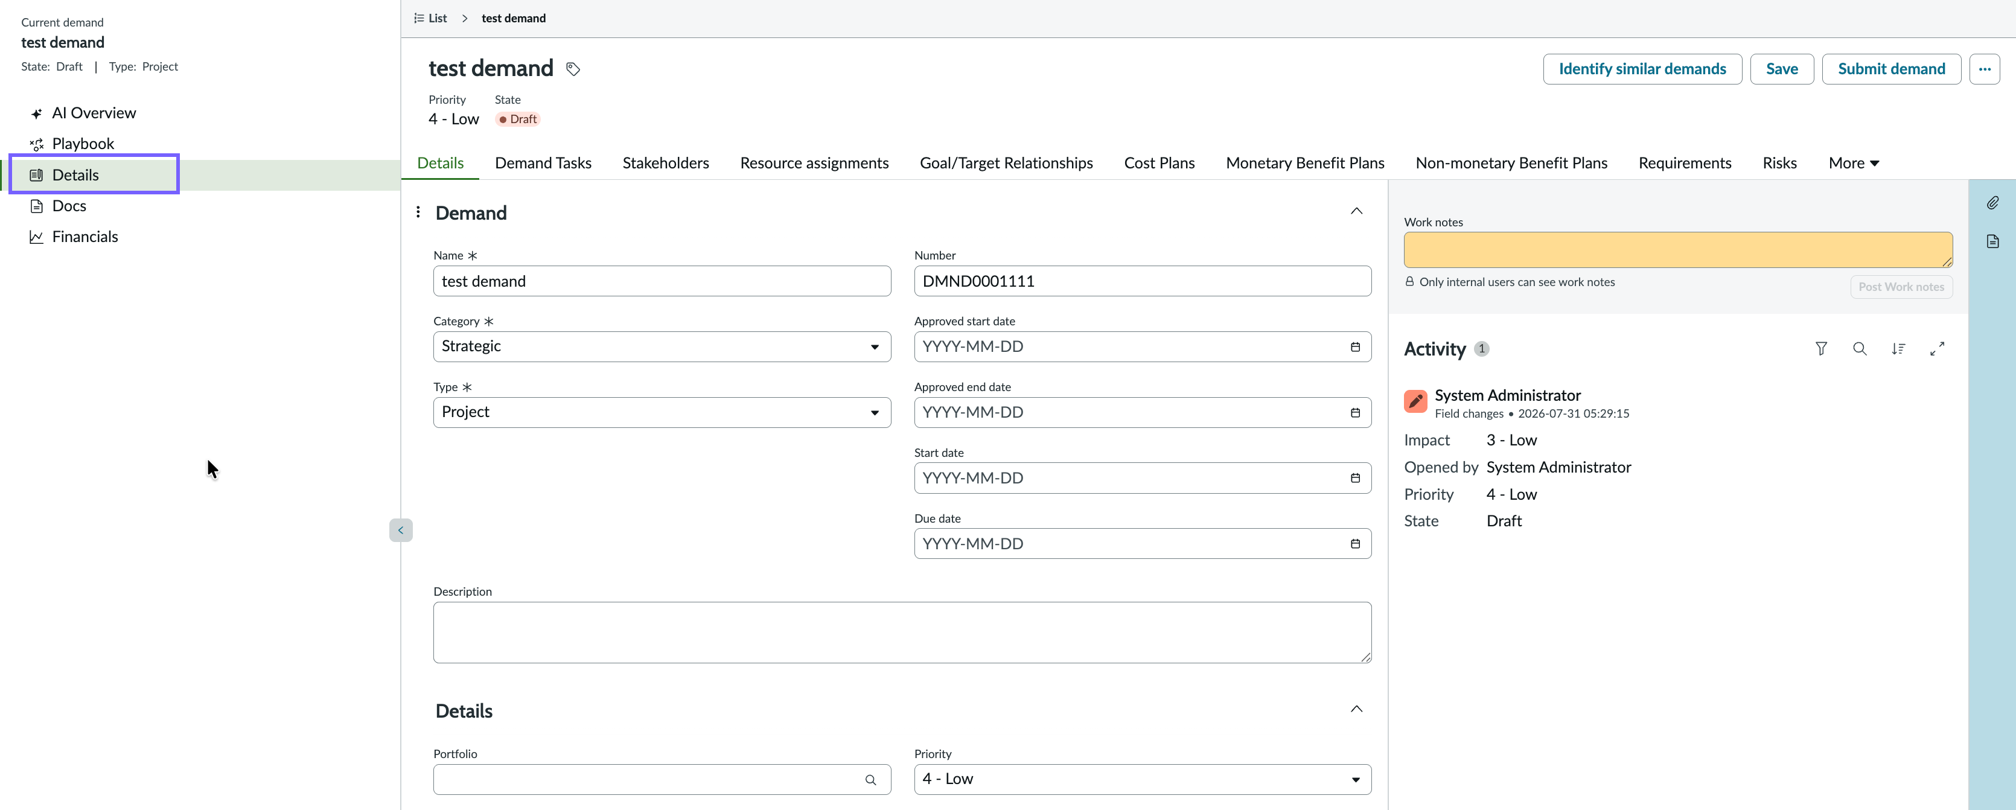2016x810 pixels.
Task: Click the Portfolio lookup search icon
Action: pyautogui.click(x=870, y=779)
